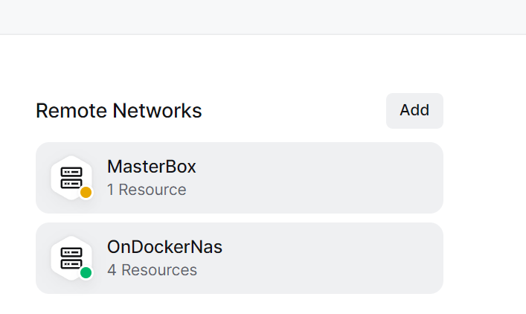Click the "4 Resources" label
The height and width of the screenshot is (314, 526).
[152, 270]
